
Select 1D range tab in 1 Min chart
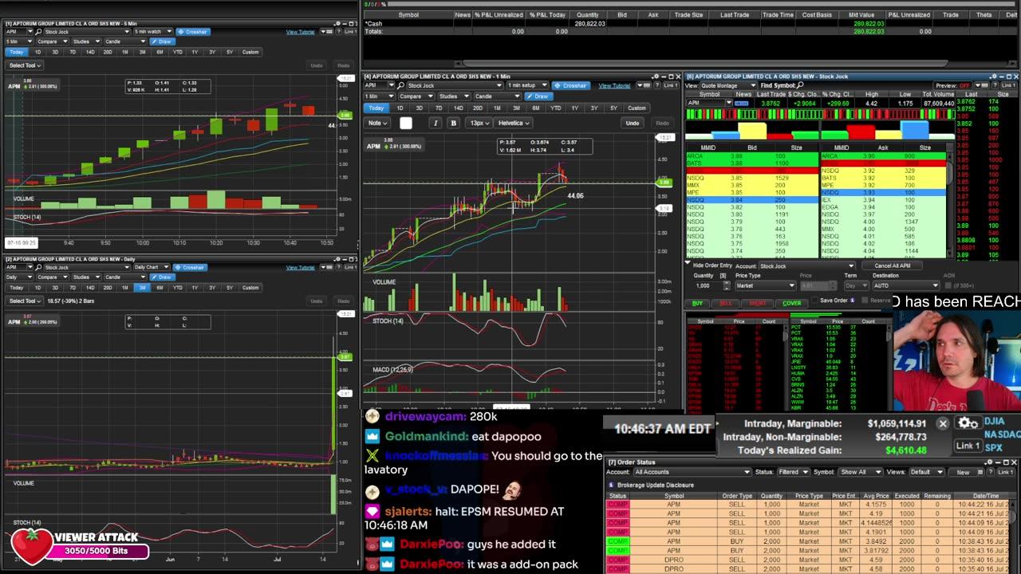point(400,108)
